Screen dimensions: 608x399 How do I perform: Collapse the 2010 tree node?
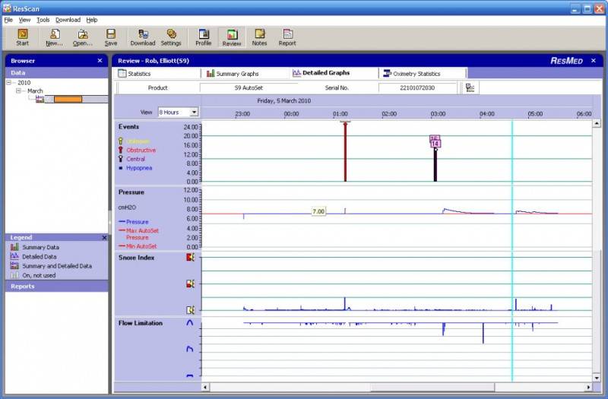pos(8,83)
